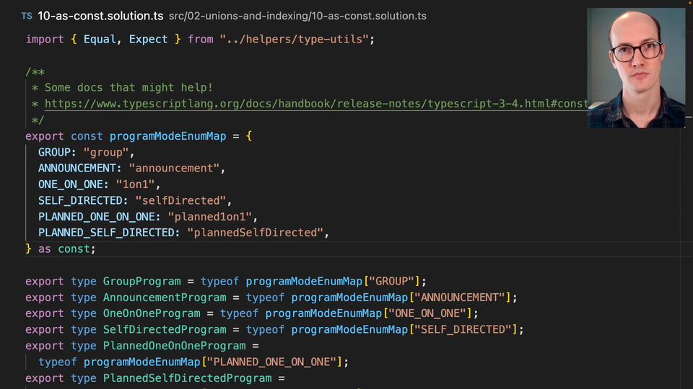Click the presenter webcam thumbnail
This screenshot has height=389, width=693.
pyautogui.click(x=636, y=68)
